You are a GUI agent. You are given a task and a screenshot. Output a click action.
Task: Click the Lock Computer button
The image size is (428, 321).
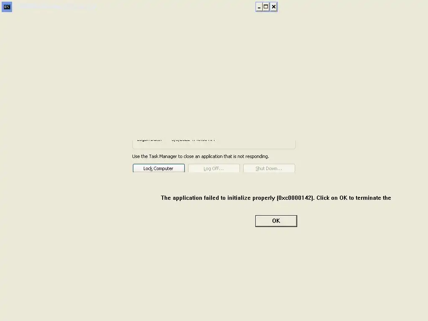coord(158,168)
